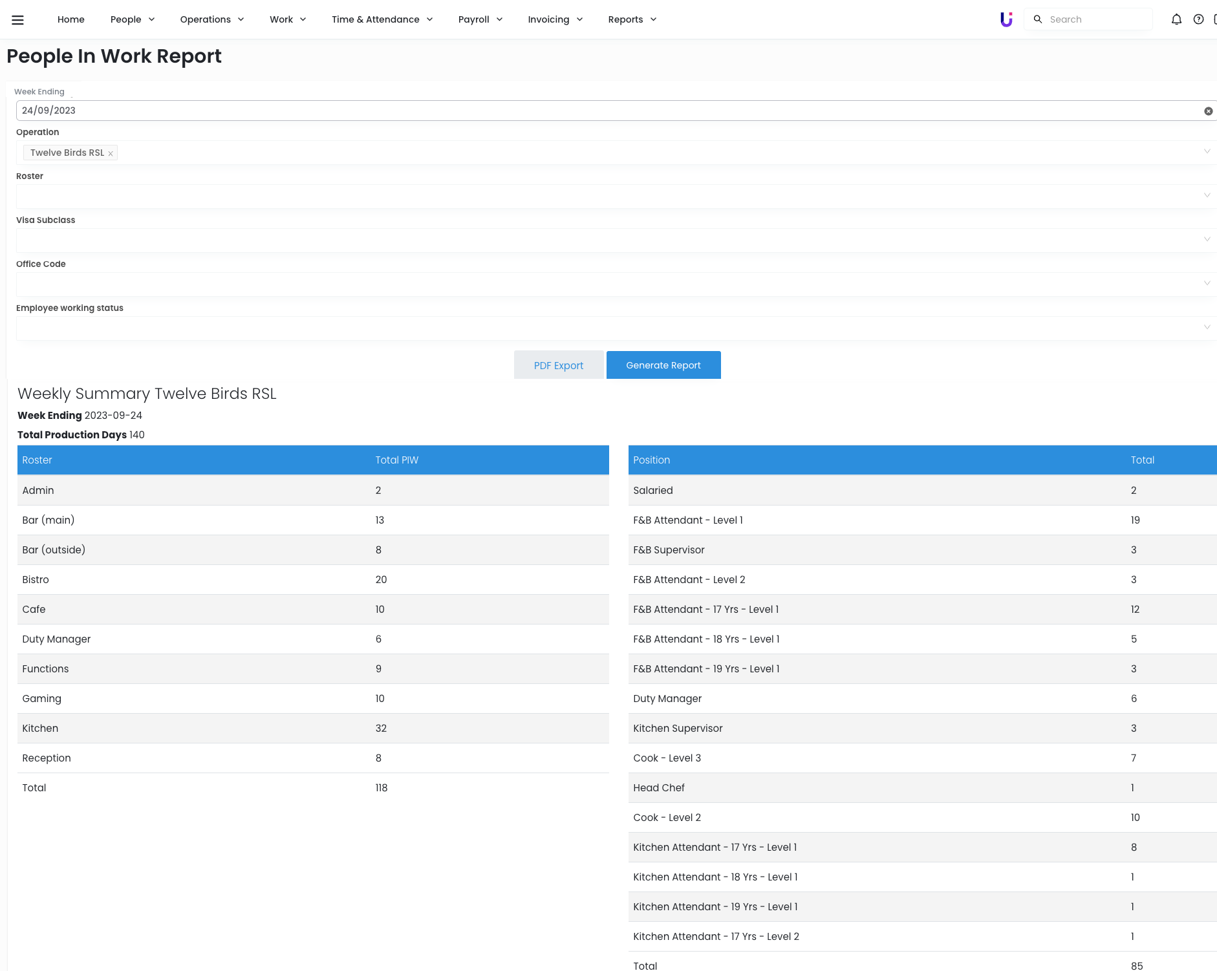
Task: Click the Generate Report button
Action: coord(663,365)
